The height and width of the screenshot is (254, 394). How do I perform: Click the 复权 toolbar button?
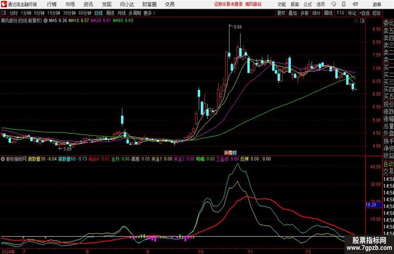[281, 13]
